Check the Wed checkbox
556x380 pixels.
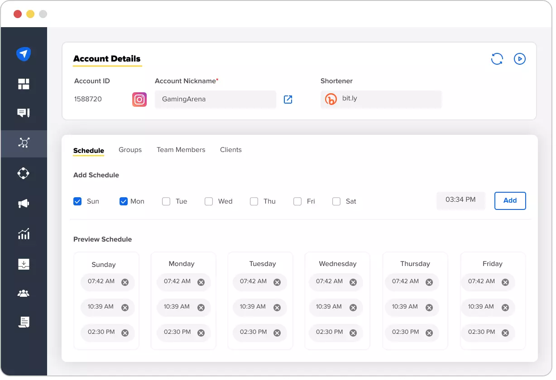tap(209, 201)
